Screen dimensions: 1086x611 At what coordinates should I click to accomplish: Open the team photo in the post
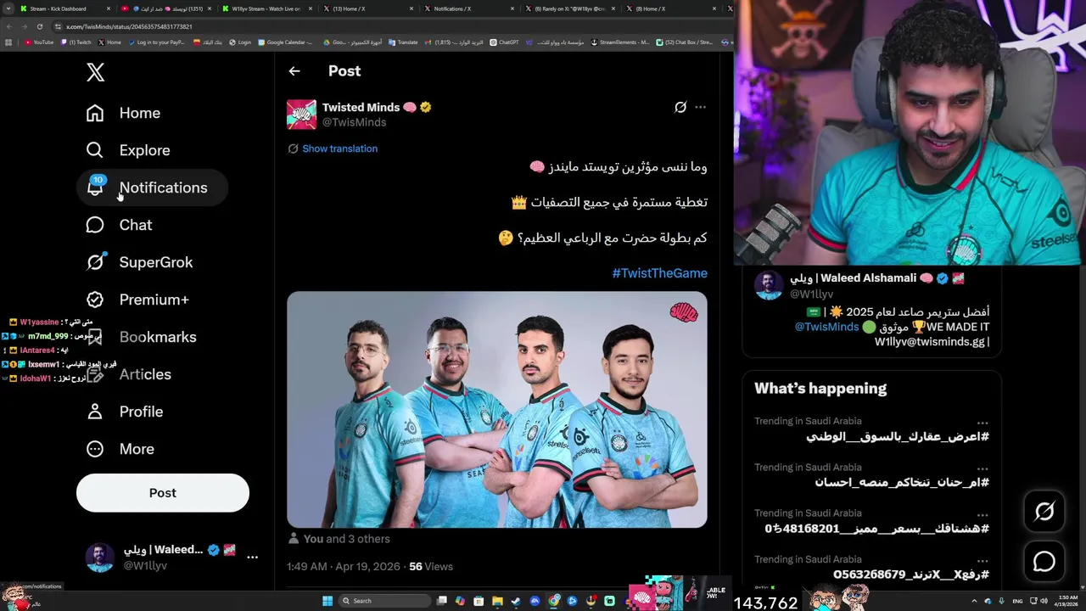coord(497,410)
